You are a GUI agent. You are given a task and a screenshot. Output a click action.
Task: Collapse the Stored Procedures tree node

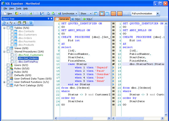click(x=4, y=52)
